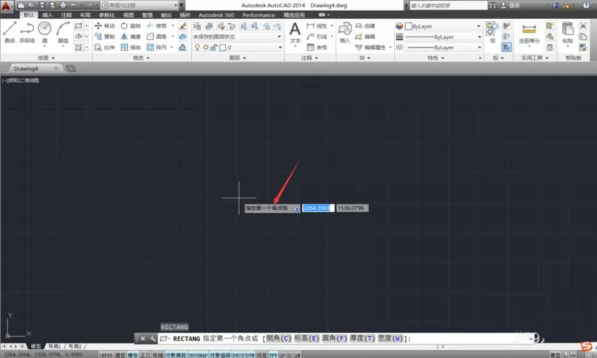
Task: Click the Array (阵列) tool
Action: point(157,47)
